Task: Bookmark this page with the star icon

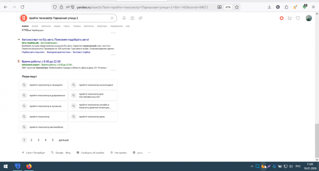Action: click(237, 7)
